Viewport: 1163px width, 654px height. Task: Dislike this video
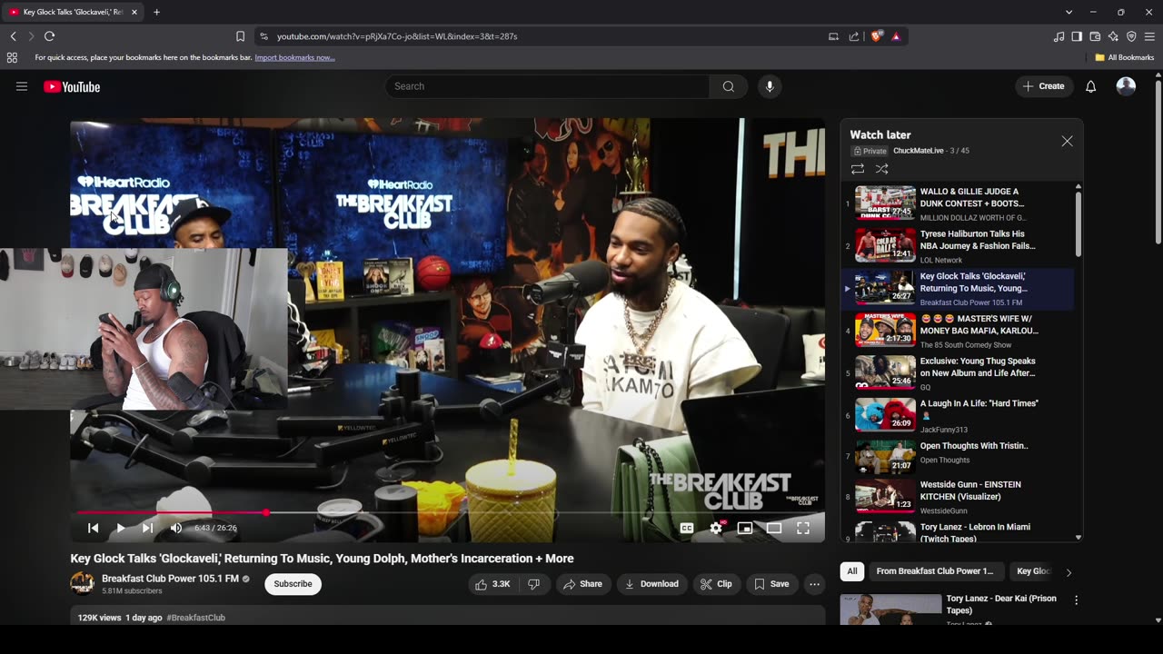pos(534,584)
